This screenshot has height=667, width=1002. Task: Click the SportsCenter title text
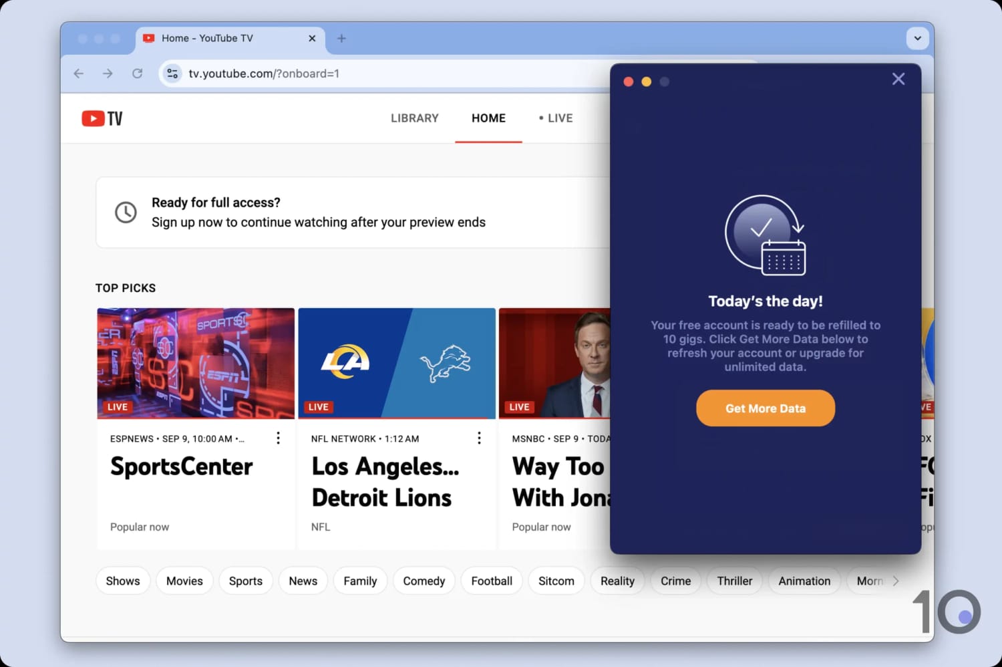tap(182, 466)
